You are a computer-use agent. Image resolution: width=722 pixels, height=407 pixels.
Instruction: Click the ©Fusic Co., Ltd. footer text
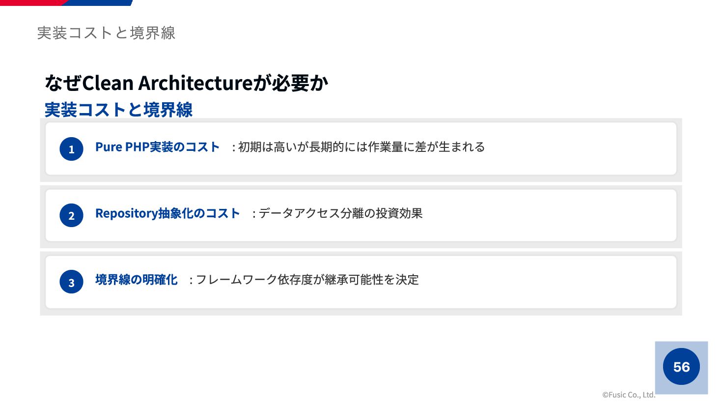pos(629,395)
